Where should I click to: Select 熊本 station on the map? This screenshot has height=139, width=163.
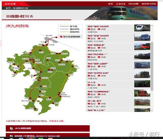point(41,72)
